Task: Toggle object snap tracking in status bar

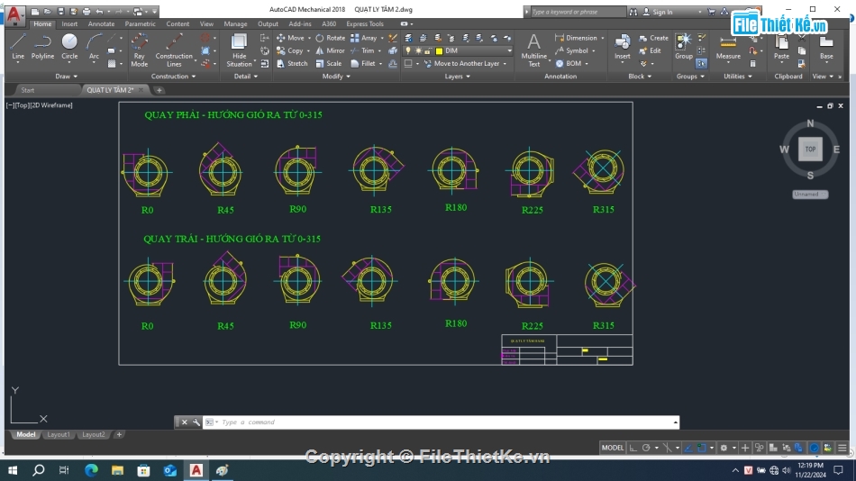Action: [x=688, y=448]
